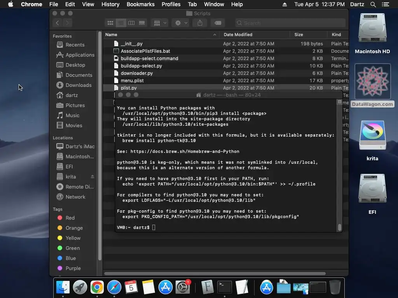
Task: Select the Purple tag
Action: click(x=69, y=269)
